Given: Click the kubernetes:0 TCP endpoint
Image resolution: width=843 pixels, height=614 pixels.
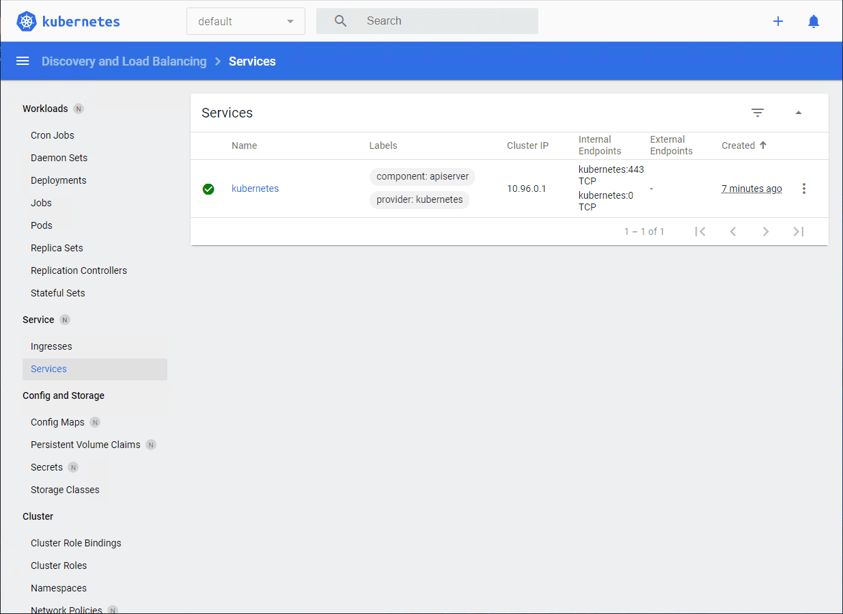Looking at the screenshot, I should pos(606,201).
